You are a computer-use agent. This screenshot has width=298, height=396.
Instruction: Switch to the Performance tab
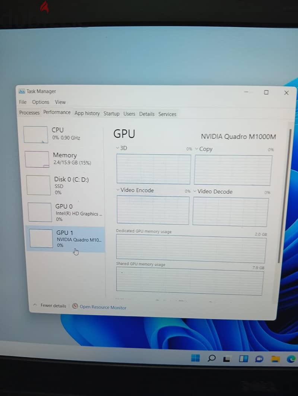click(x=57, y=112)
